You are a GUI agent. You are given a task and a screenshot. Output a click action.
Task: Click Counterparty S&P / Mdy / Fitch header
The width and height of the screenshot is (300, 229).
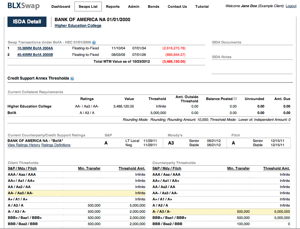[167, 168]
